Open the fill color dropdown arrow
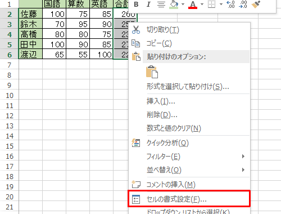Image resolution: width=281 pixels, height=214 pixels. [x=183, y=4]
